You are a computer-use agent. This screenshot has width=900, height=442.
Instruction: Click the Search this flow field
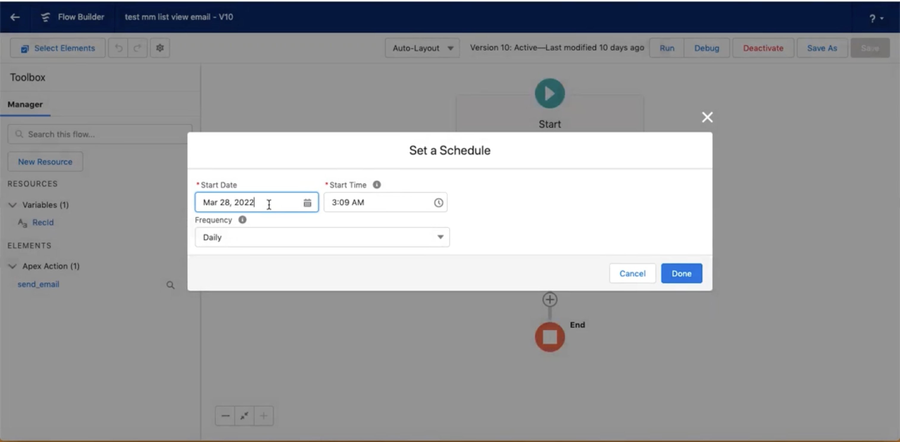pos(100,134)
